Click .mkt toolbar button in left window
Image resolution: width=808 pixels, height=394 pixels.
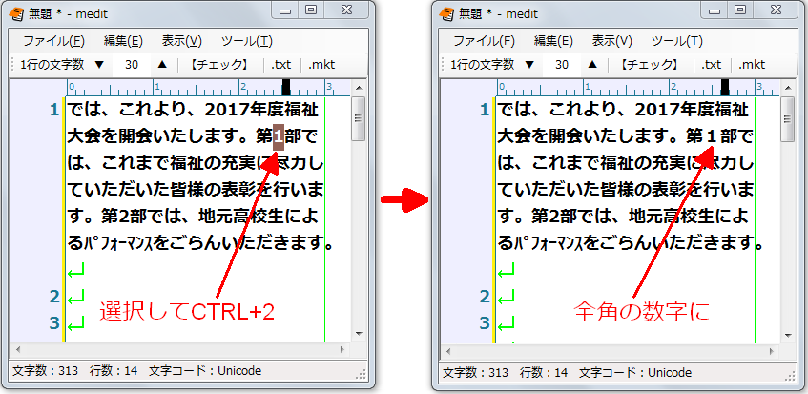[x=321, y=65]
